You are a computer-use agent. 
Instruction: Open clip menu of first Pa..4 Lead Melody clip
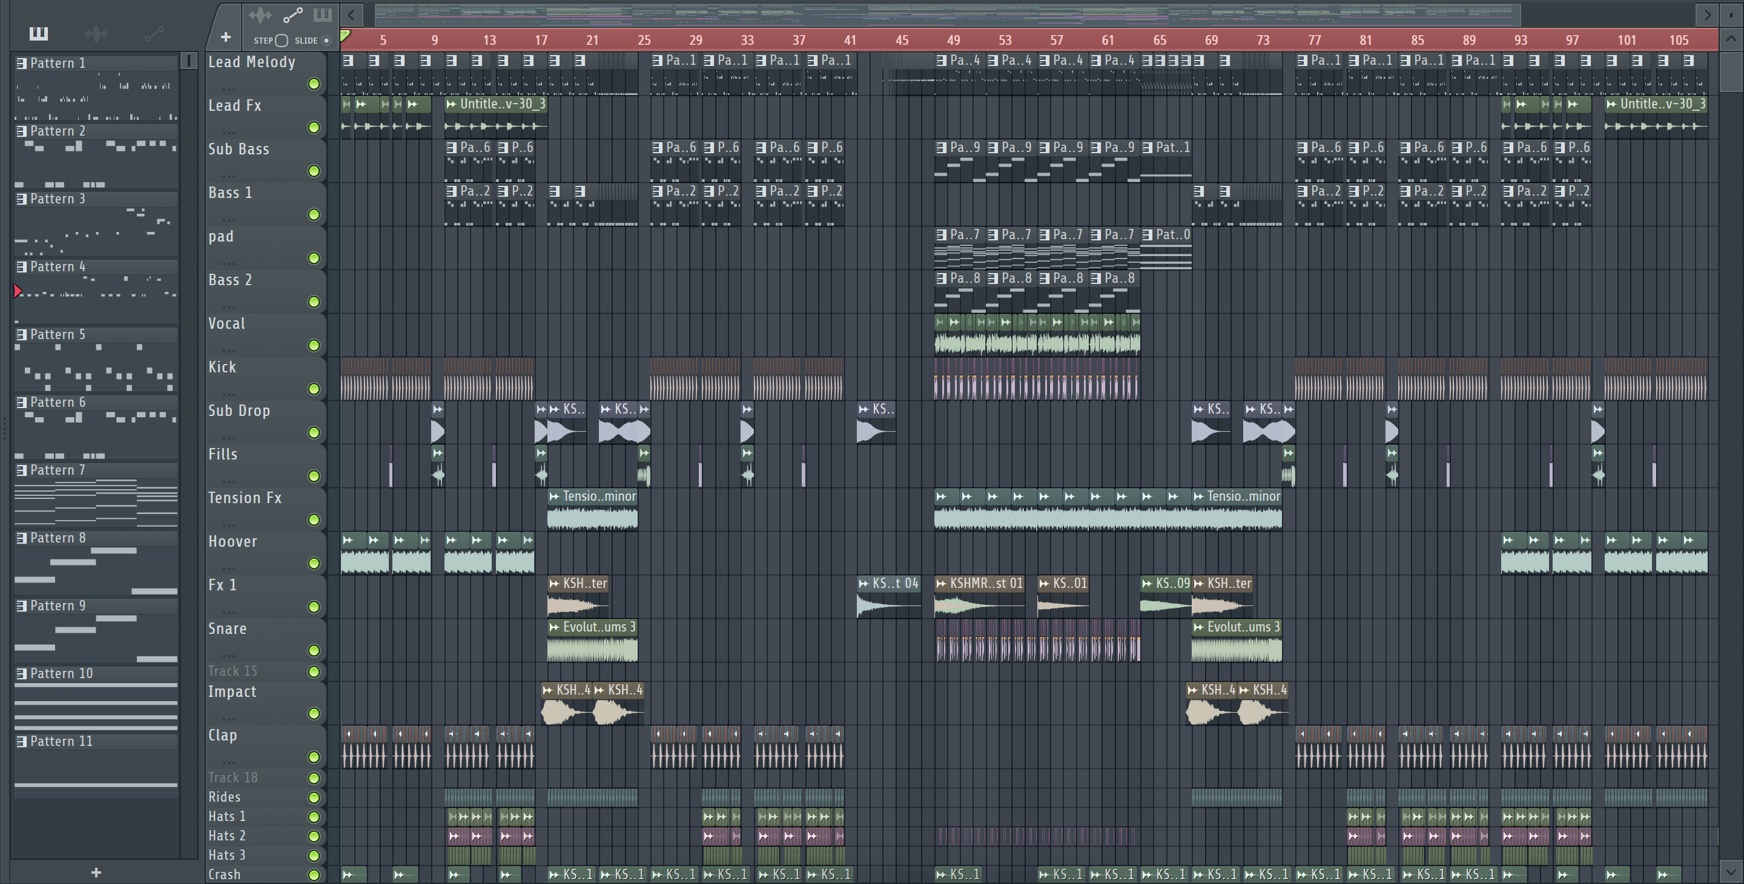coord(942,60)
